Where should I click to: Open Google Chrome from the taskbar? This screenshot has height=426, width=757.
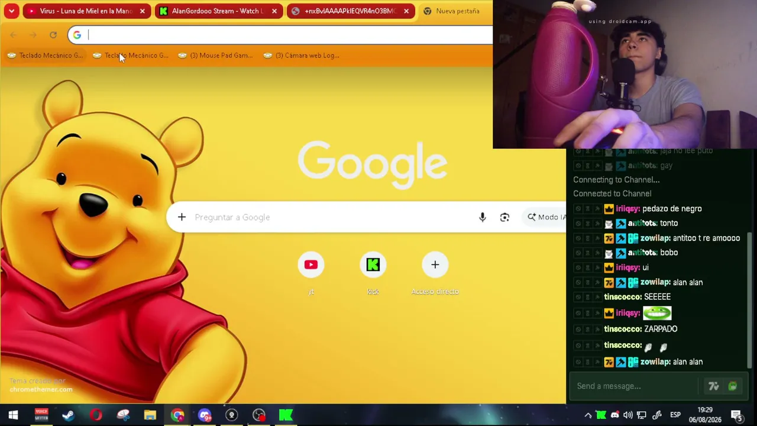pos(177,415)
